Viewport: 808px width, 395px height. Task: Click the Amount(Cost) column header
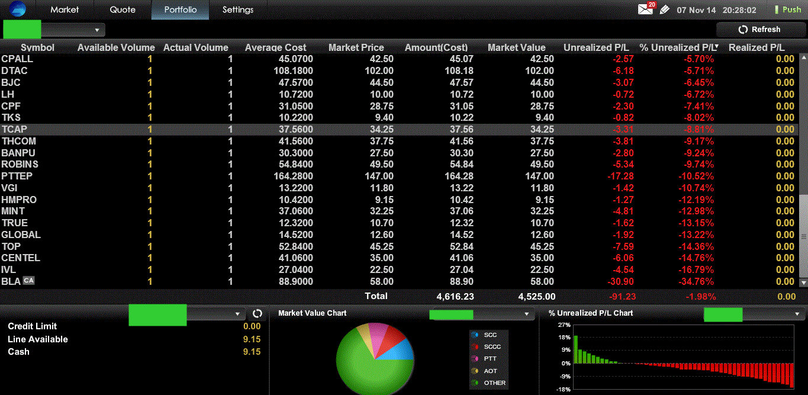(x=436, y=47)
